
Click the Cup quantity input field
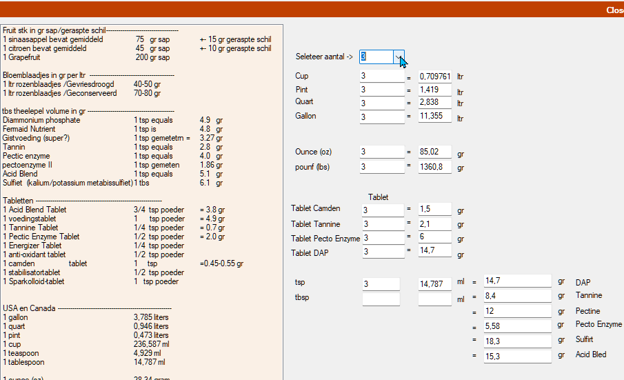pyautogui.click(x=381, y=77)
